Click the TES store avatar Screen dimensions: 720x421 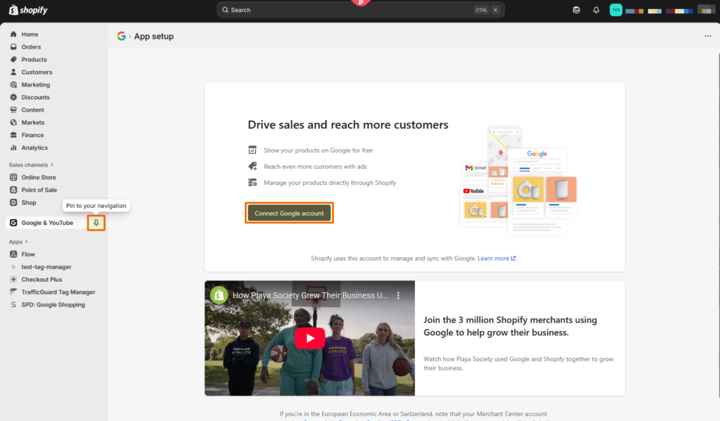[x=615, y=10]
